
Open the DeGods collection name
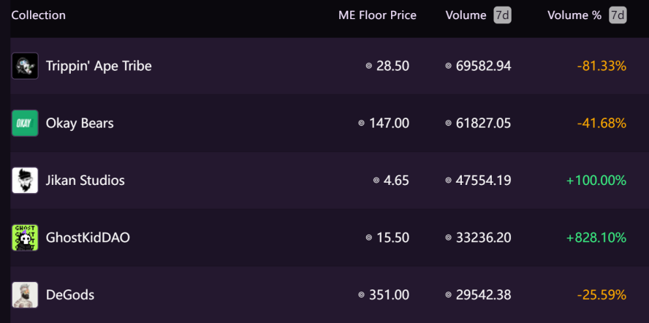69,294
